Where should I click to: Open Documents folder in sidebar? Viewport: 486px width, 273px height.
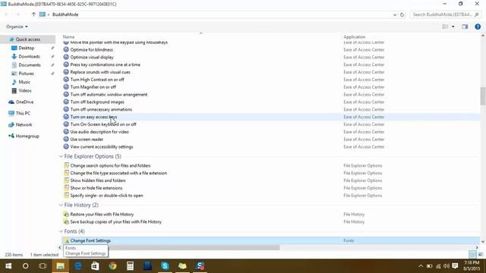tap(30, 65)
